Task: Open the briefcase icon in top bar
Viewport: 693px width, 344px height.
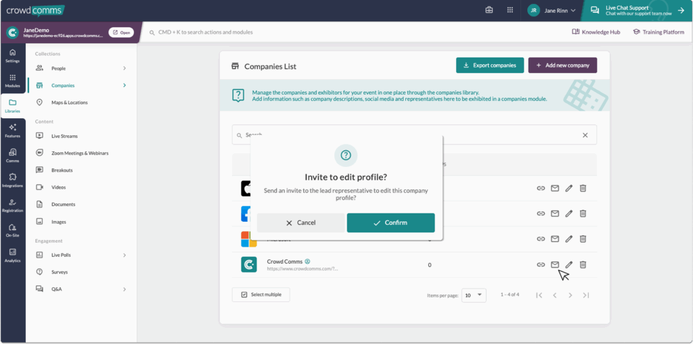Action: 489,10
